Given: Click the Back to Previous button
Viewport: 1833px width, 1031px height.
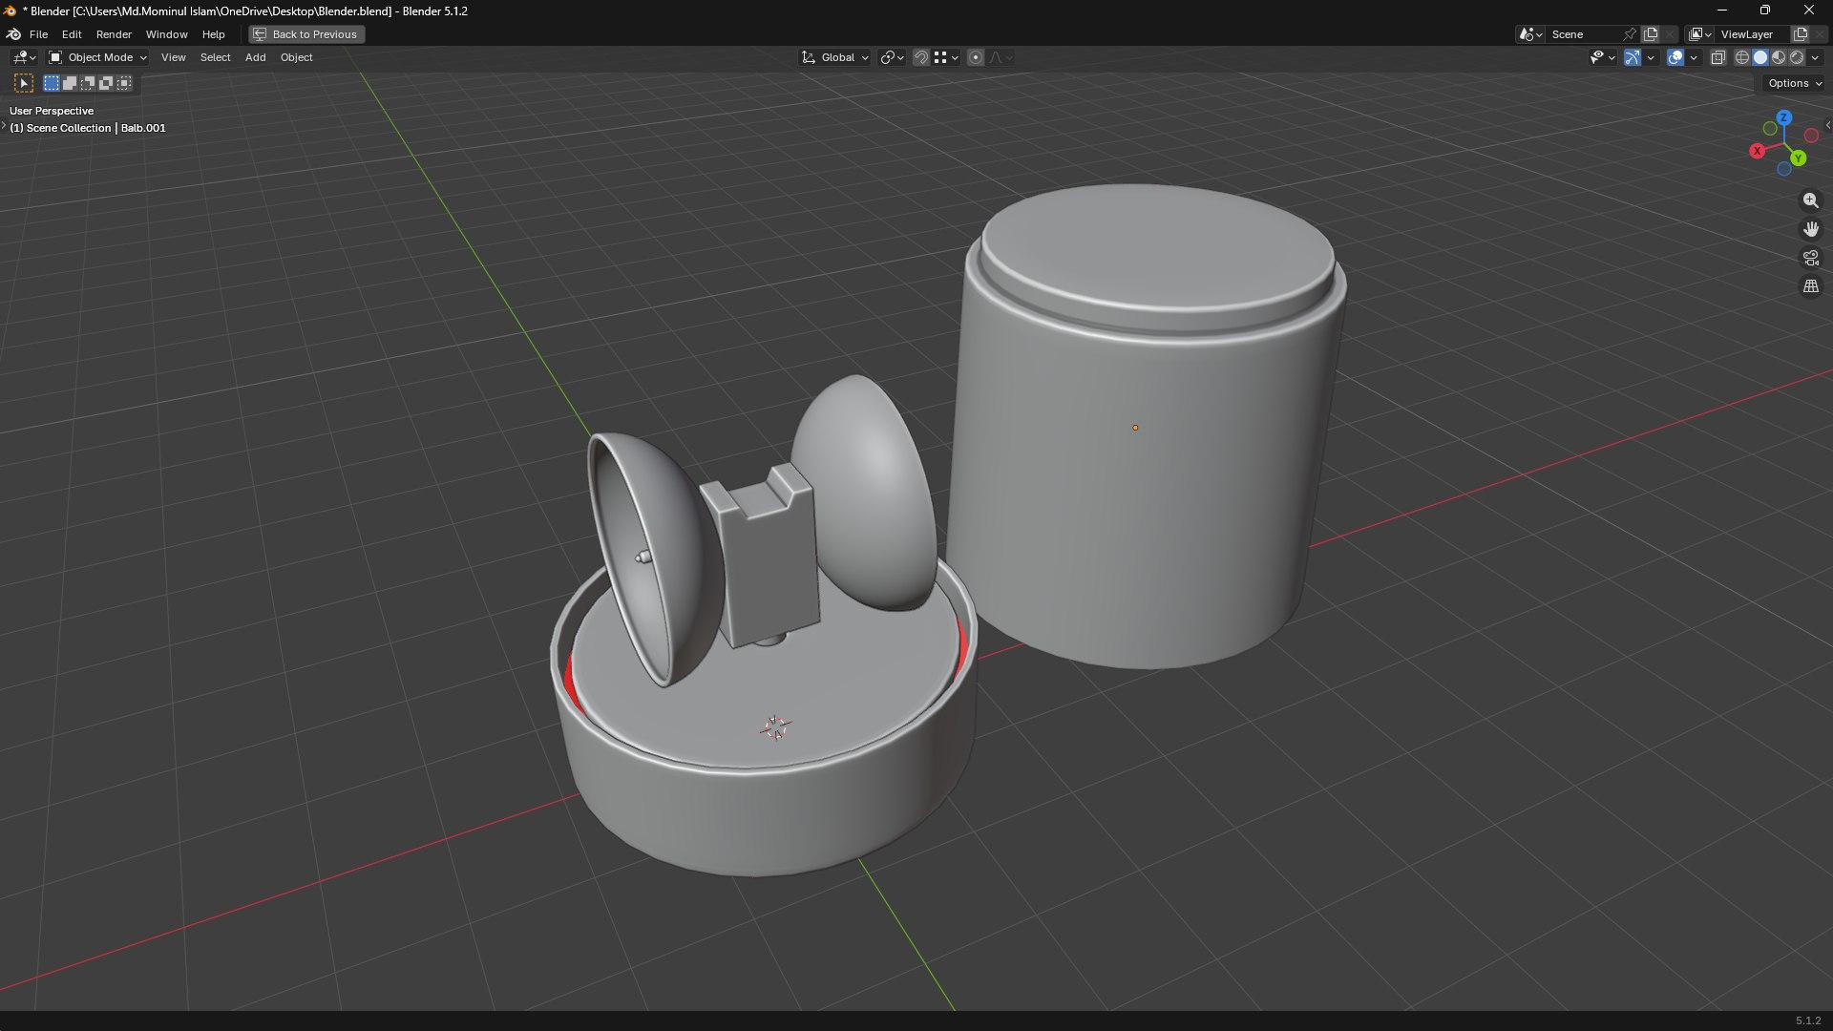Looking at the screenshot, I should point(306,34).
